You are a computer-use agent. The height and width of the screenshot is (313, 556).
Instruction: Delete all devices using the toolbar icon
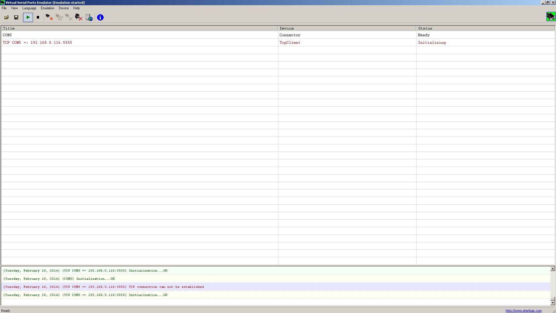[x=78, y=17]
